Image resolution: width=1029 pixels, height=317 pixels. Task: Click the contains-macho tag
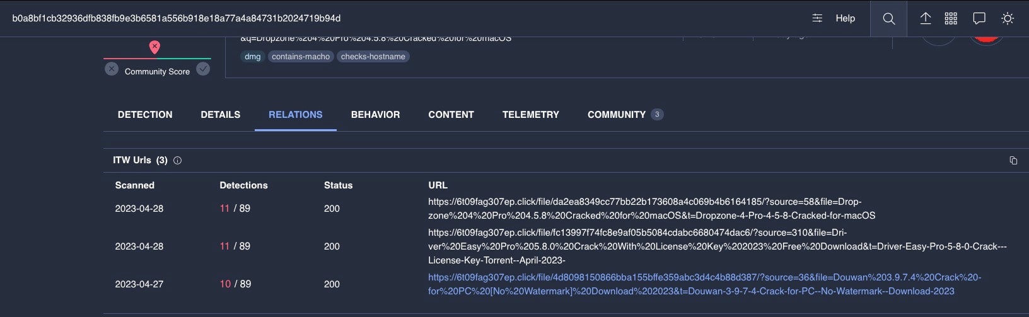click(x=301, y=57)
